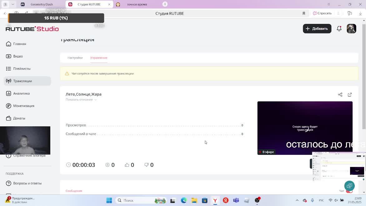Open the Аналитика bar chart icon

point(9,93)
